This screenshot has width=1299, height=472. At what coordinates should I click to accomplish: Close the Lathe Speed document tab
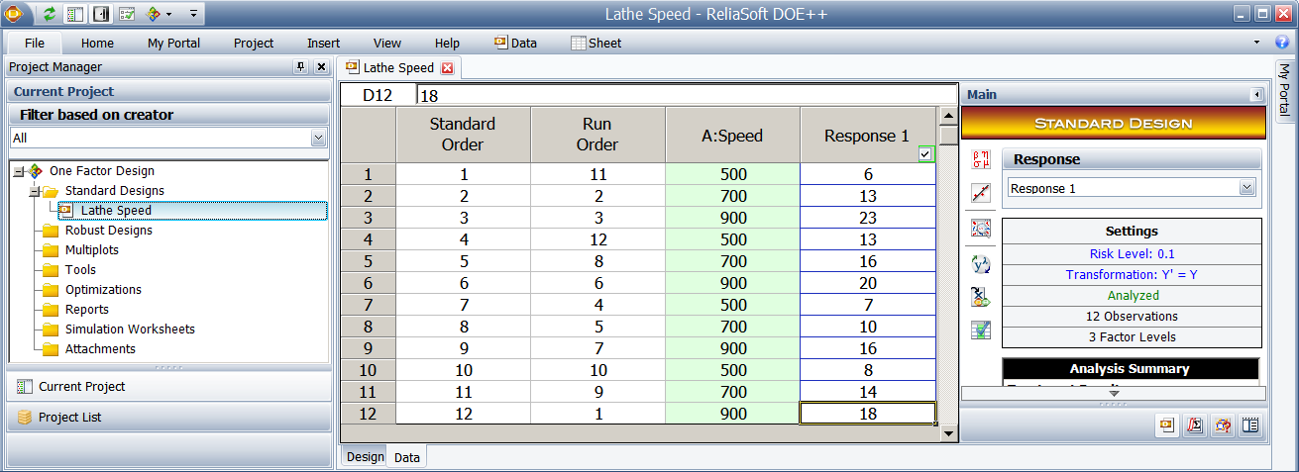[x=447, y=68]
